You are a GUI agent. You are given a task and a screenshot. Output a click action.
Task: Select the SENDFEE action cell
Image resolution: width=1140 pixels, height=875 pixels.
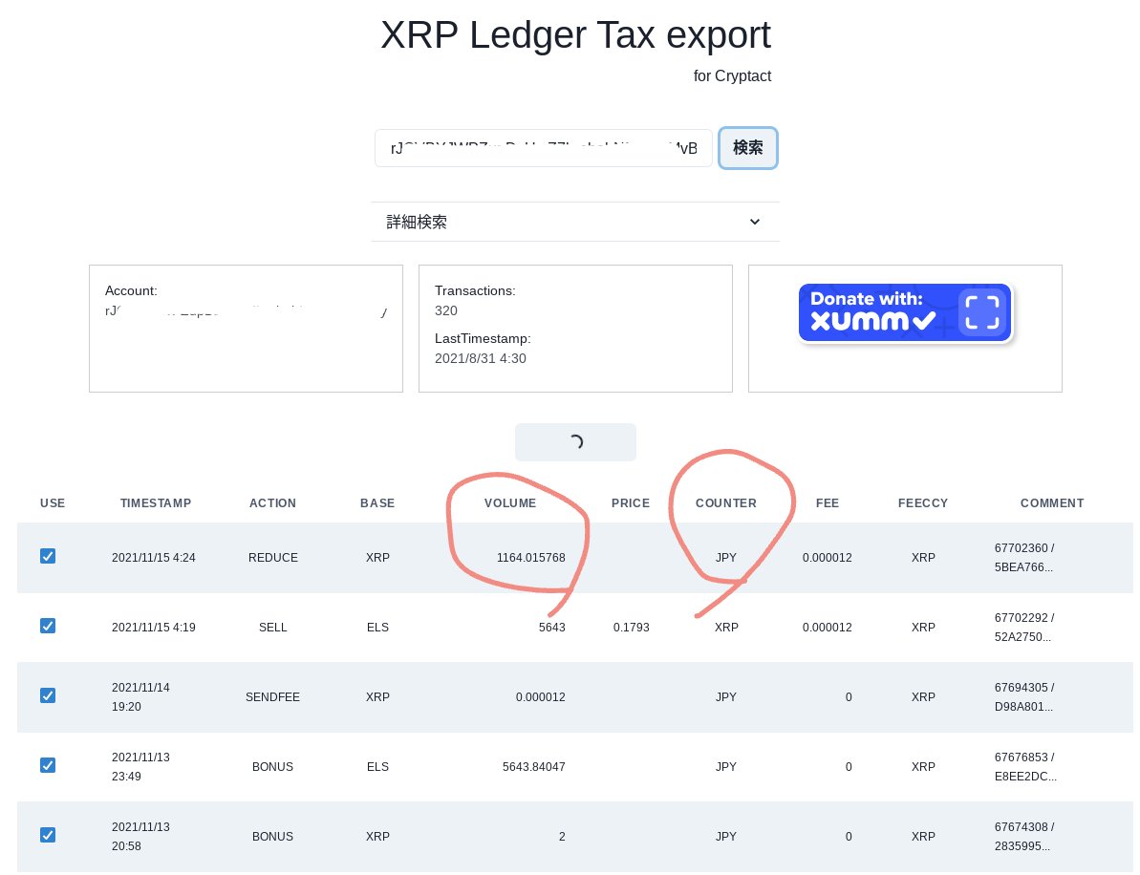click(272, 697)
